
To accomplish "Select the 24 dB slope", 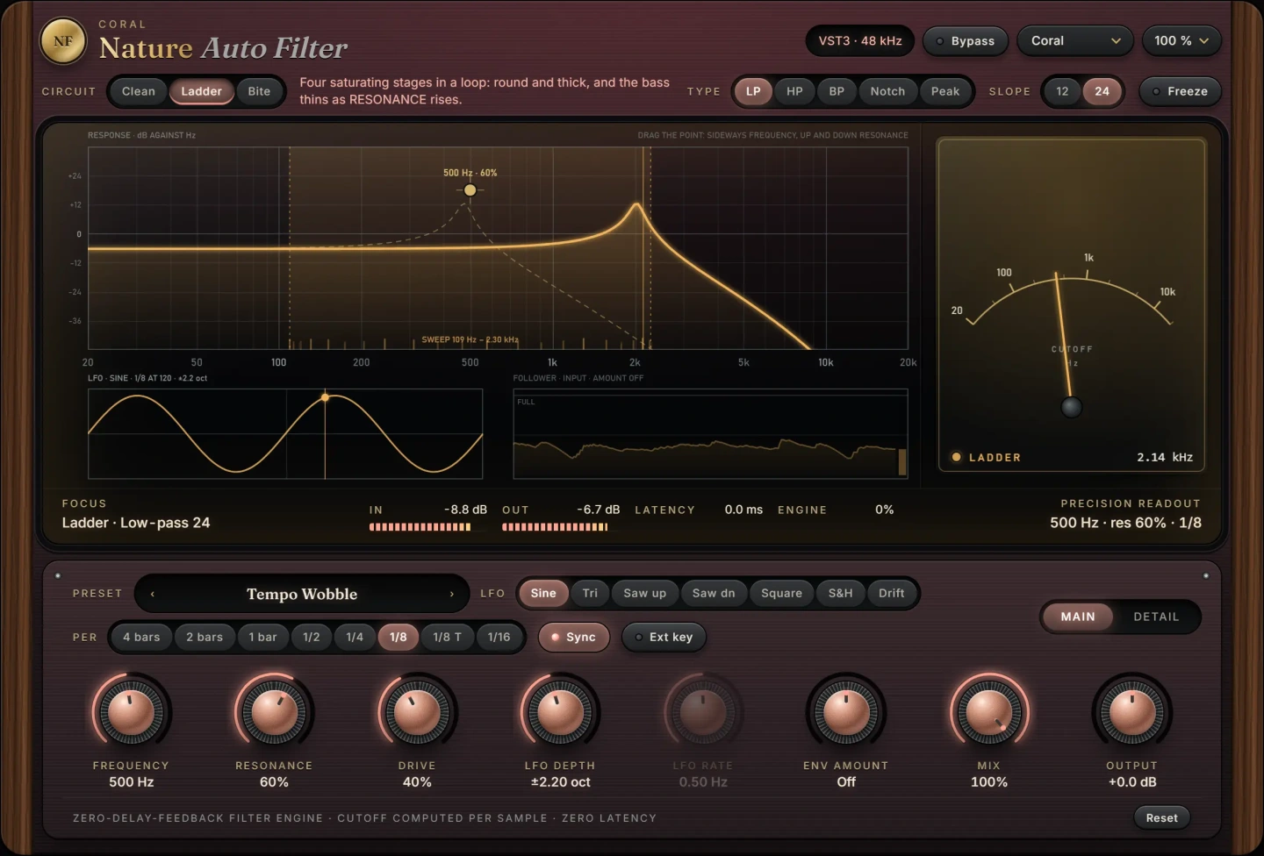I will click(x=1102, y=91).
